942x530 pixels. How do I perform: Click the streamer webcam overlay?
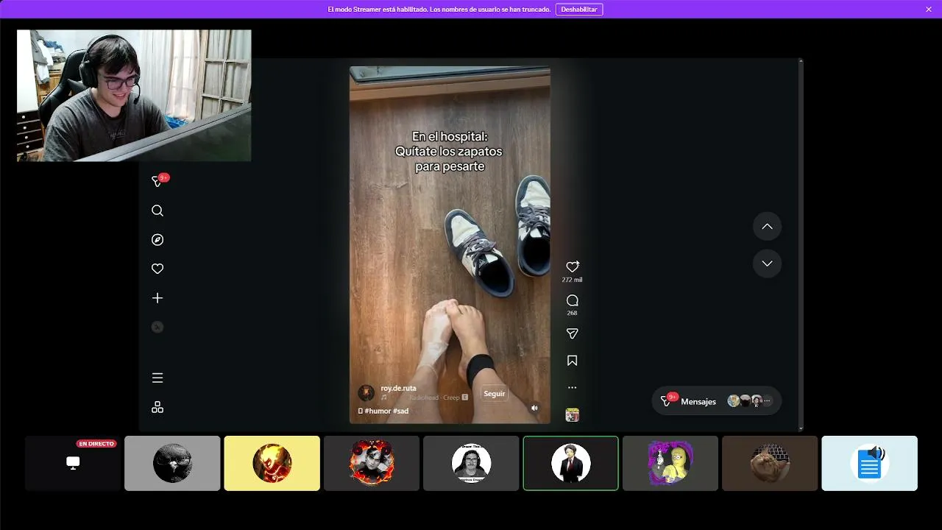tap(134, 96)
